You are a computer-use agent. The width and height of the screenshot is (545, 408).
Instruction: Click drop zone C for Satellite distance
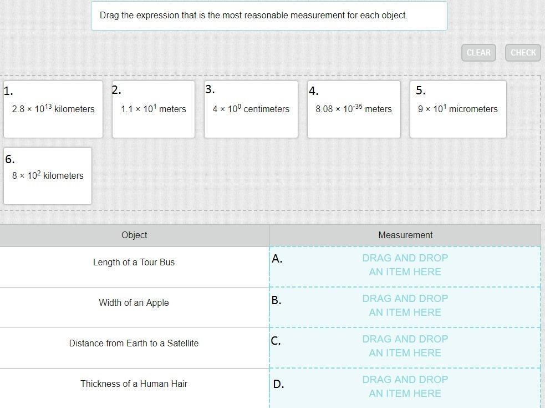point(405,346)
